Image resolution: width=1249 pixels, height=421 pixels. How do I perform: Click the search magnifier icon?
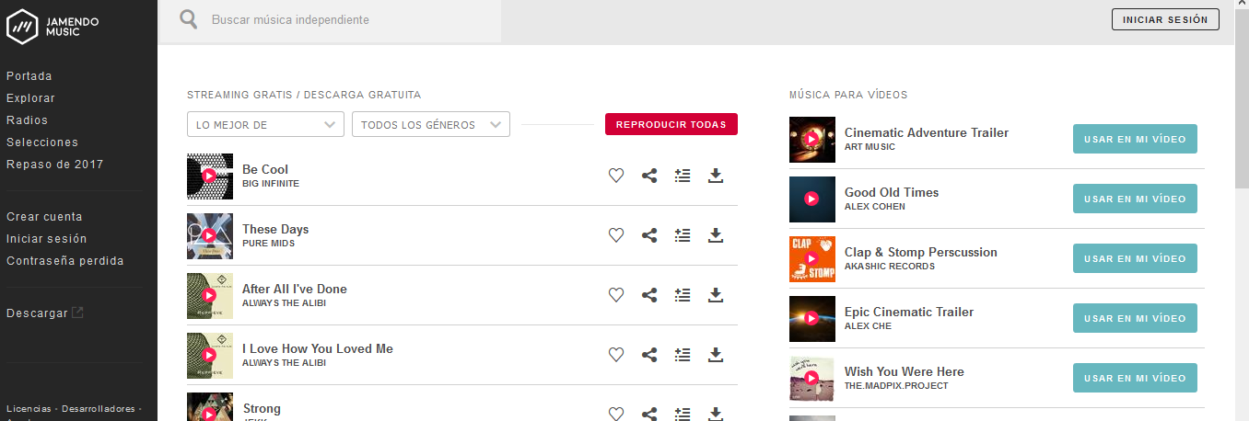(189, 19)
